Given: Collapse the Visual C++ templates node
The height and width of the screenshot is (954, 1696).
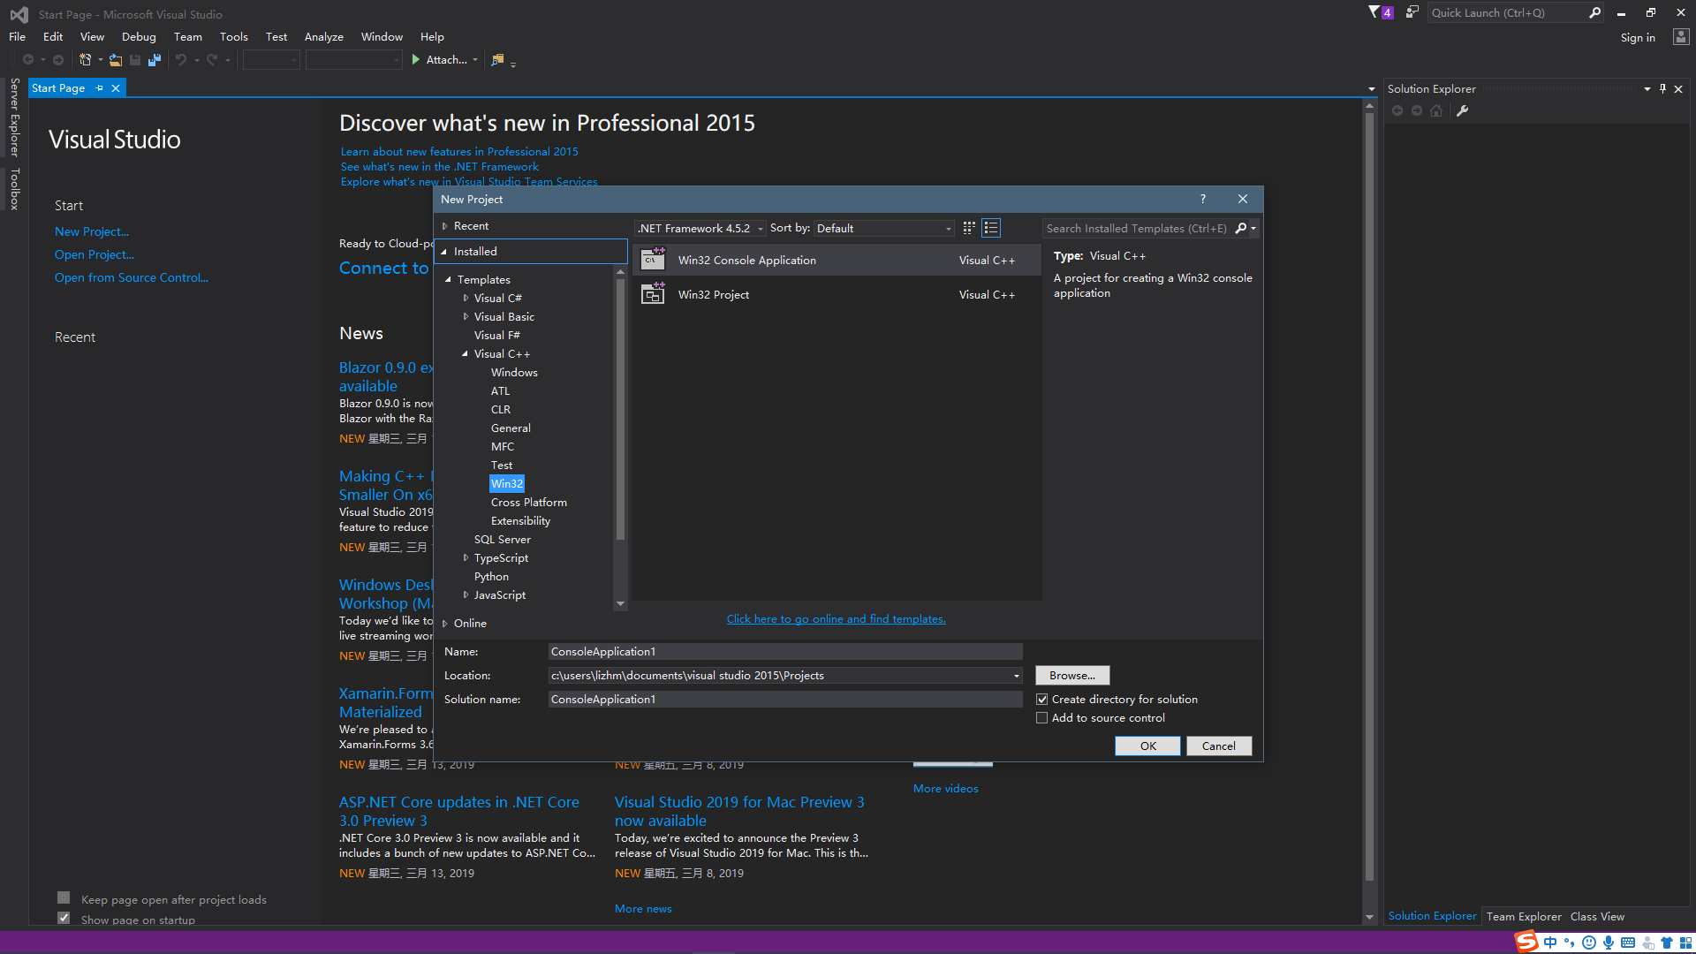Looking at the screenshot, I should (x=465, y=353).
